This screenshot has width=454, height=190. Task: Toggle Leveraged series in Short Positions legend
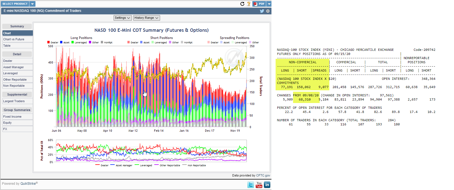(x=159, y=43)
